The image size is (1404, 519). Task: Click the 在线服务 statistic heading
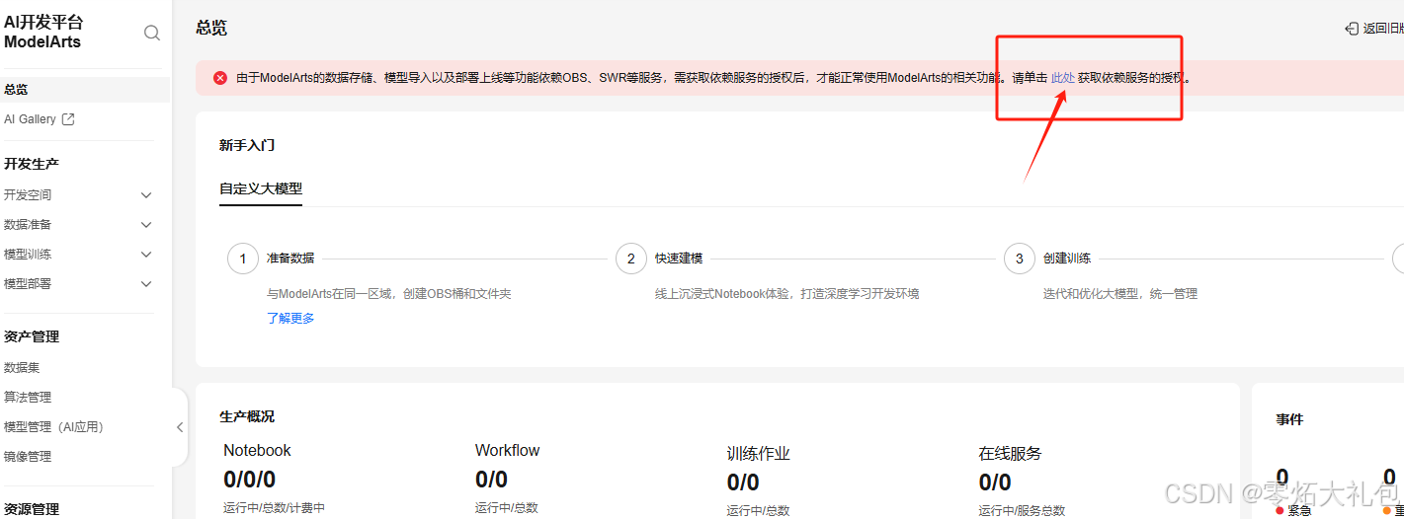[1011, 454]
